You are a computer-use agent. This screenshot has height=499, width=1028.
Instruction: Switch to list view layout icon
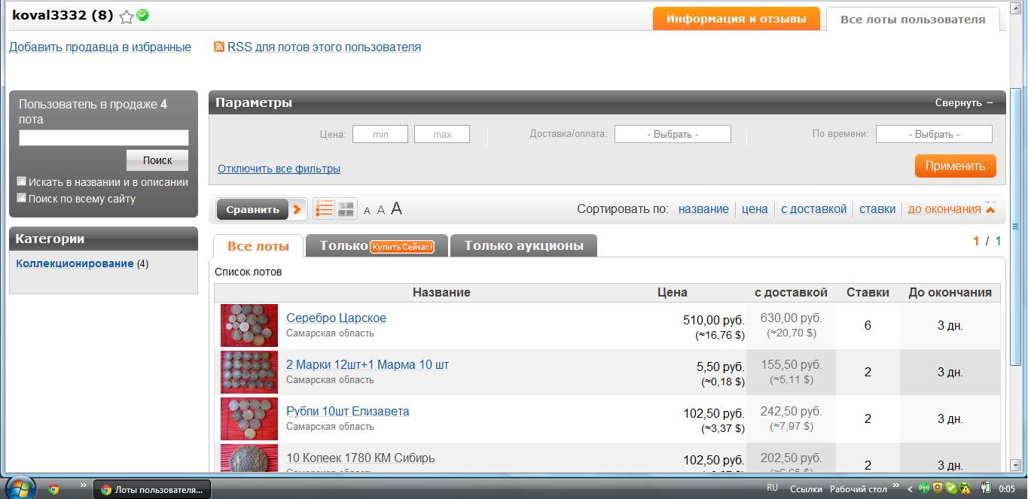click(x=324, y=209)
